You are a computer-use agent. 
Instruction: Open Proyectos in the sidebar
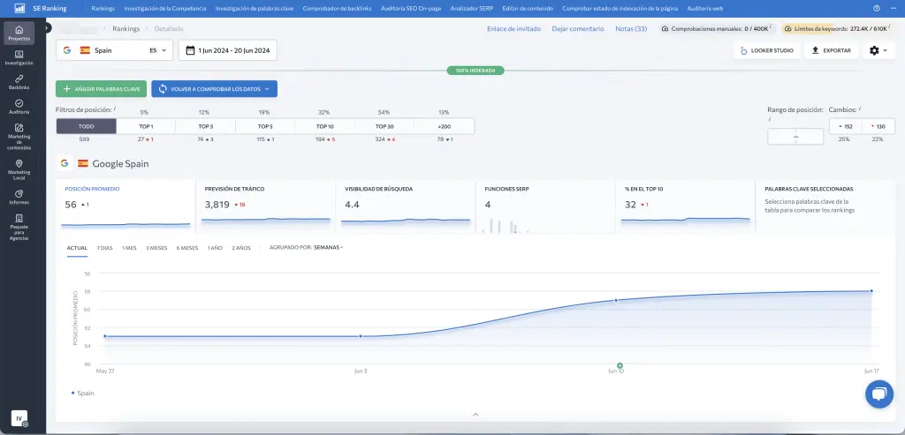(19, 33)
